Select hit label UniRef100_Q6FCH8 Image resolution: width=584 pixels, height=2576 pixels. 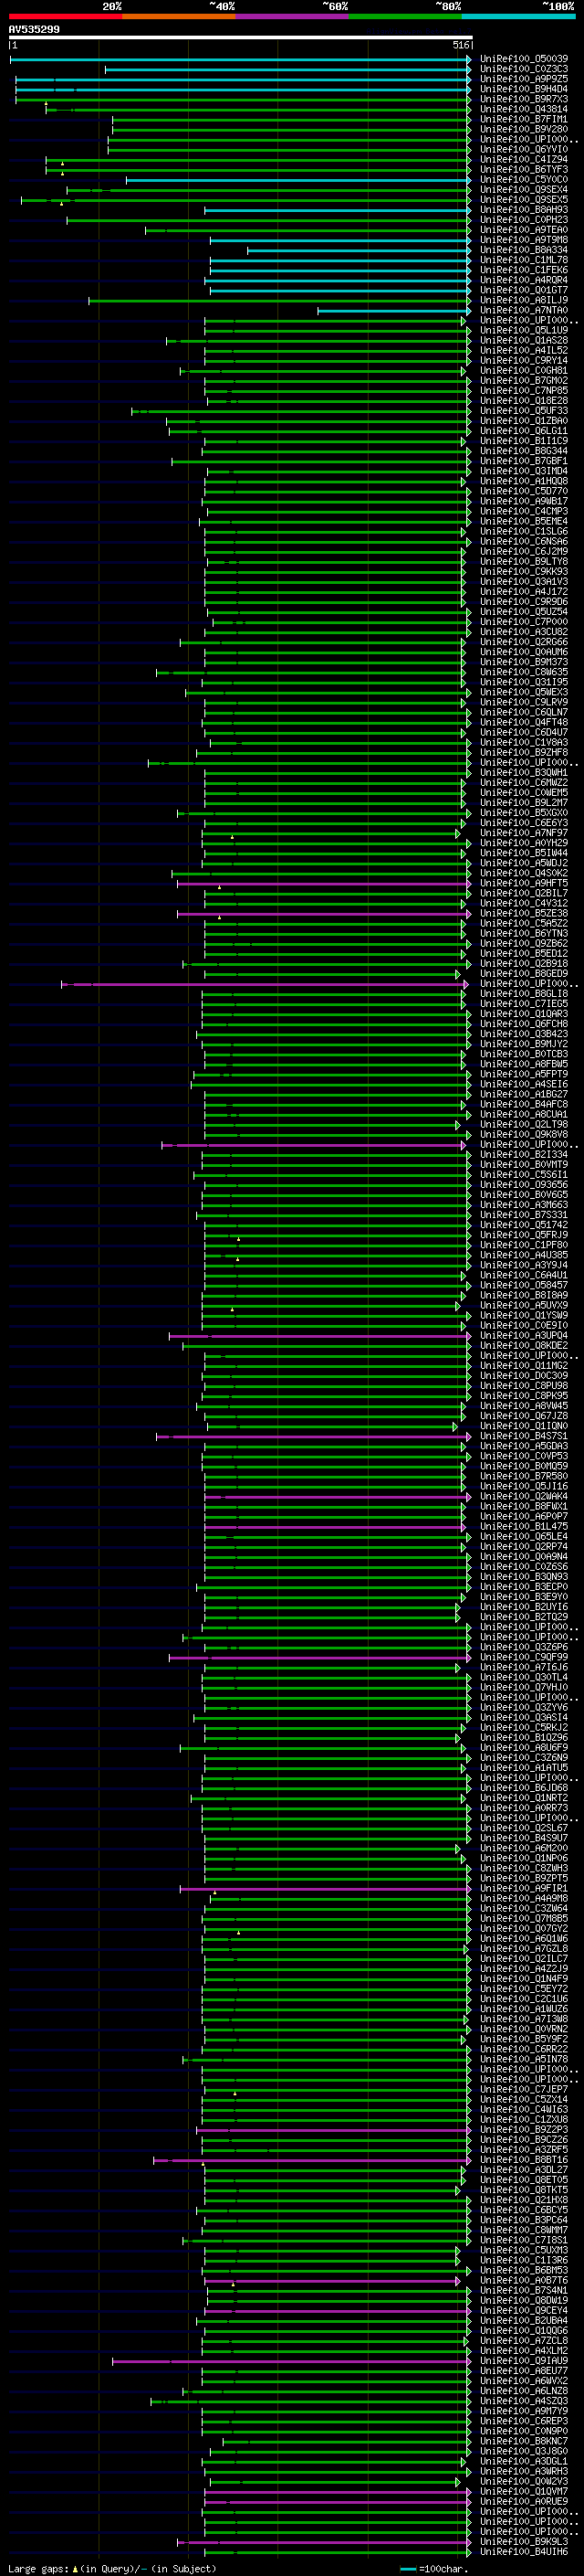pos(524,1024)
